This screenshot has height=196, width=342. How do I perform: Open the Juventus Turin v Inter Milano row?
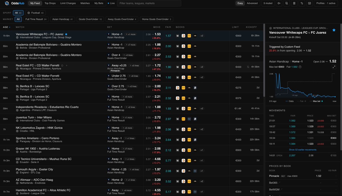(132, 119)
